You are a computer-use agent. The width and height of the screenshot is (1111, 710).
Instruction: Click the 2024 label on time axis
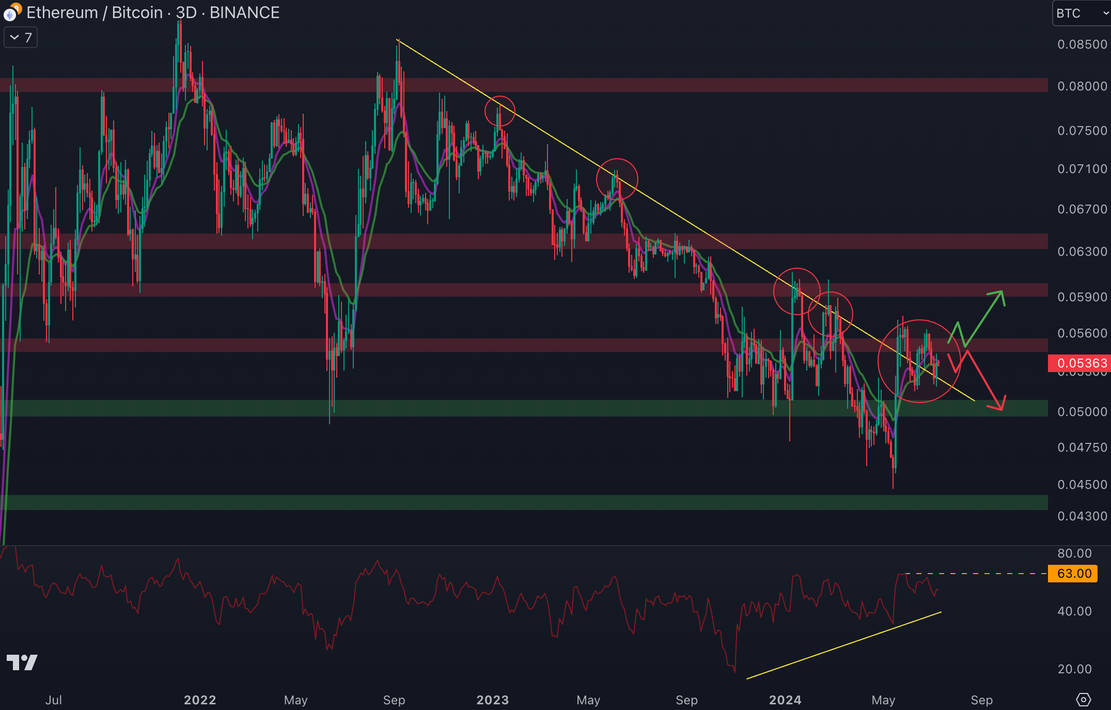(785, 700)
